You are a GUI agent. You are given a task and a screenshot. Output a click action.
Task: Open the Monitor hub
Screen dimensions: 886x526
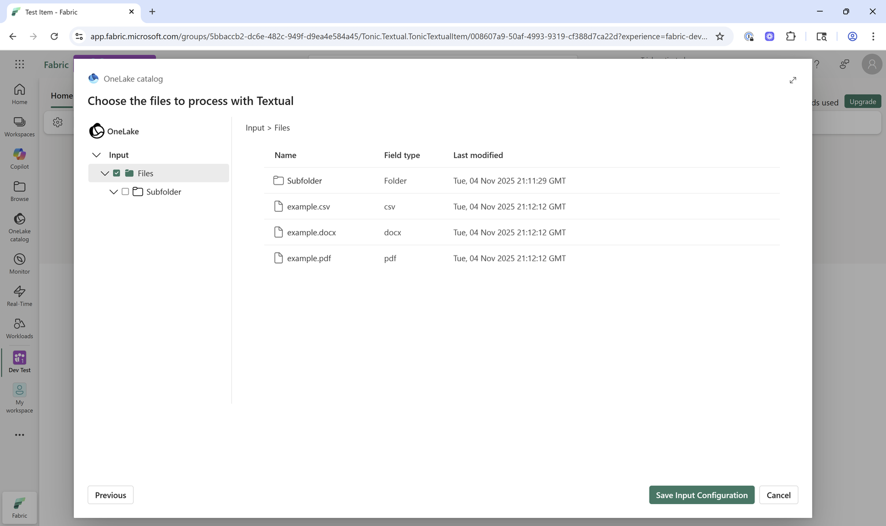19,261
